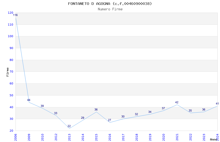This screenshot has height=142, width=220.
Task: Click y-axis tick value 70
Action: 11,72
